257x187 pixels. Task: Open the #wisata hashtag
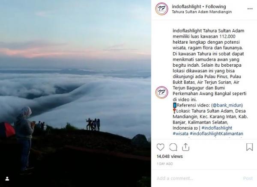click(x=180, y=134)
